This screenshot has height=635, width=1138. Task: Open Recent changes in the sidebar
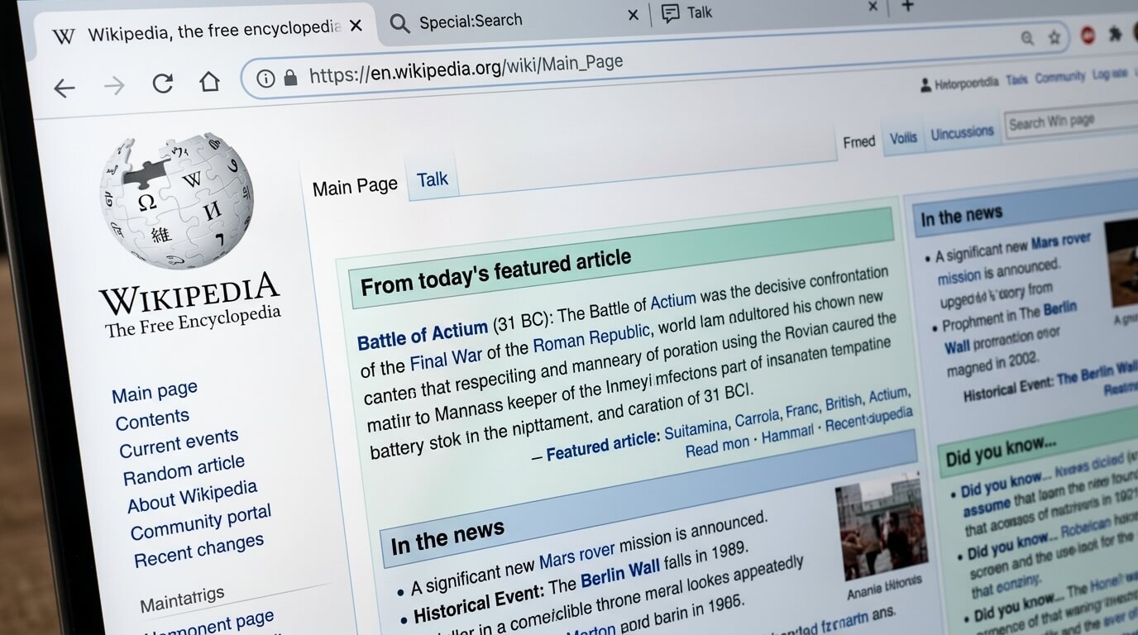198,551
